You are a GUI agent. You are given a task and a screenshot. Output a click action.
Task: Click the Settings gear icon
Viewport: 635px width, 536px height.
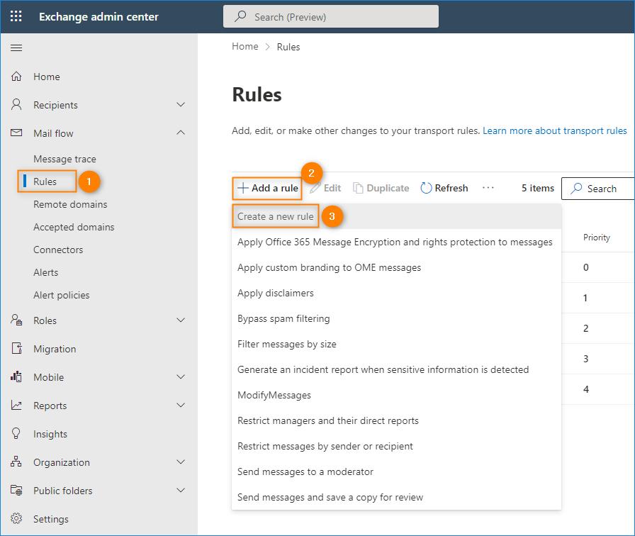[x=16, y=519]
